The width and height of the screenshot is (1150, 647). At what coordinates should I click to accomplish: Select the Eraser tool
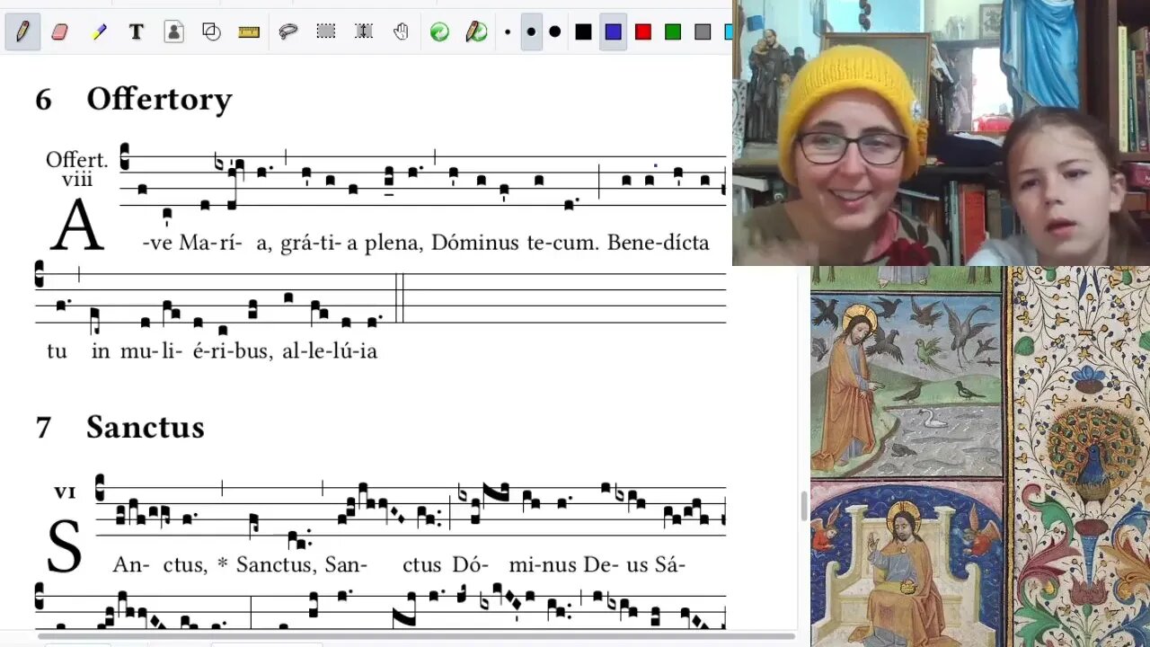60,31
